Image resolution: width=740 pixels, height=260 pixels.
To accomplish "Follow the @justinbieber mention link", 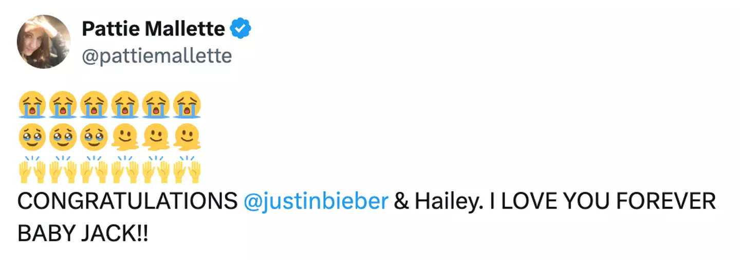I will pyautogui.click(x=316, y=201).
